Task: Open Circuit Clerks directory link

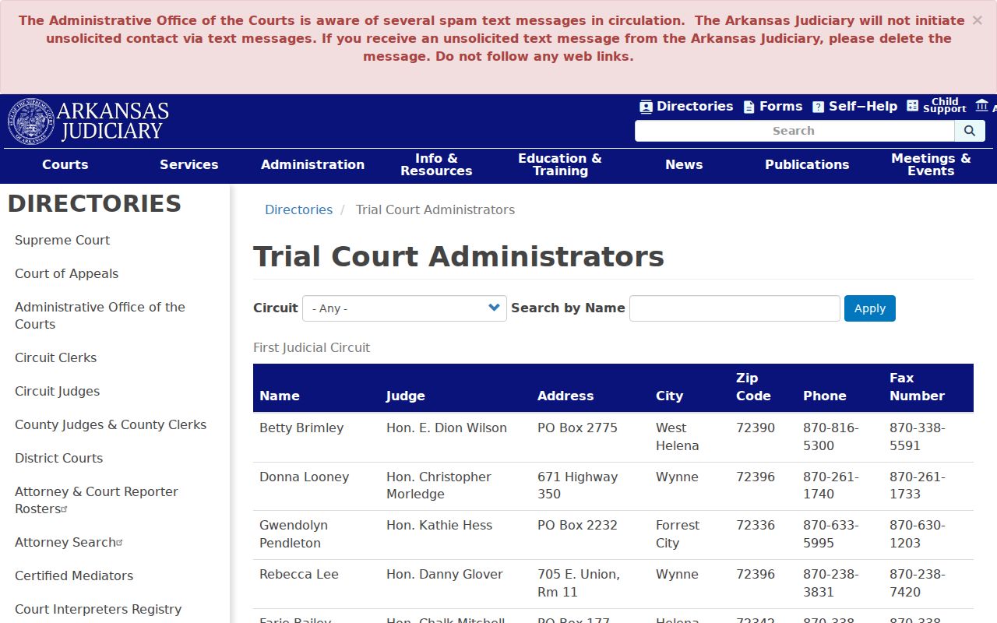Action: (x=56, y=357)
